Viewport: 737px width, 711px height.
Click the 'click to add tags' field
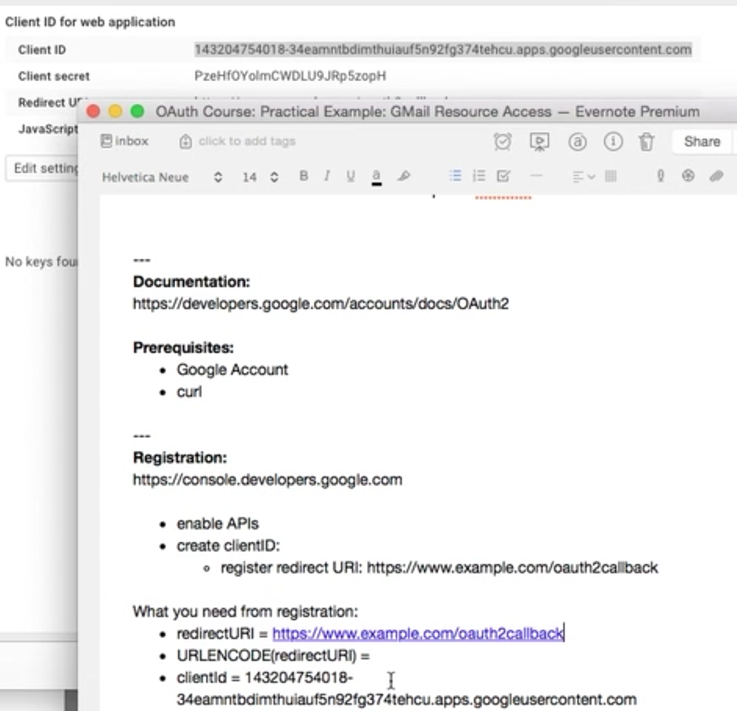point(247,141)
